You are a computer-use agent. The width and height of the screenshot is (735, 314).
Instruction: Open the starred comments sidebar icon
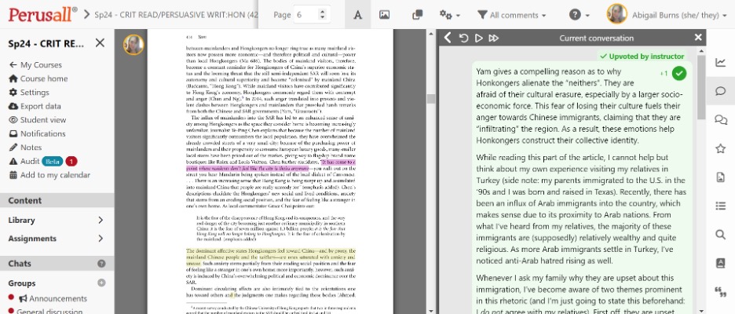pyautogui.click(x=721, y=148)
